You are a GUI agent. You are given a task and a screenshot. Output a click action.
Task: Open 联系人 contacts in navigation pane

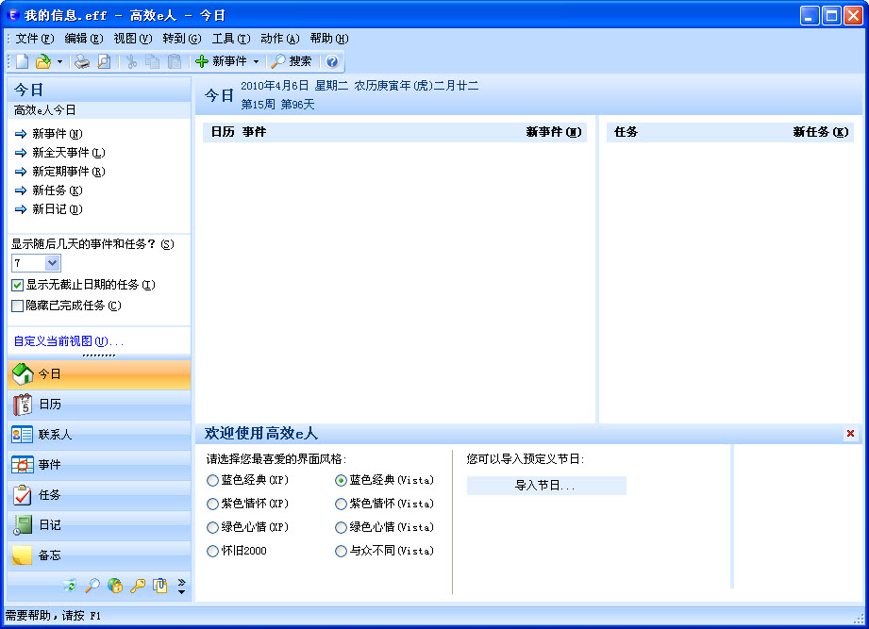[x=99, y=435]
